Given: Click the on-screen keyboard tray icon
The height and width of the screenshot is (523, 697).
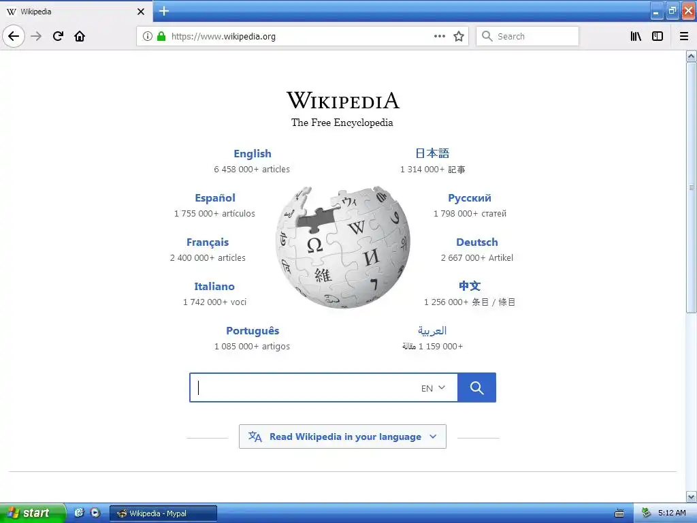Looking at the screenshot, I should [x=619, y=513].
